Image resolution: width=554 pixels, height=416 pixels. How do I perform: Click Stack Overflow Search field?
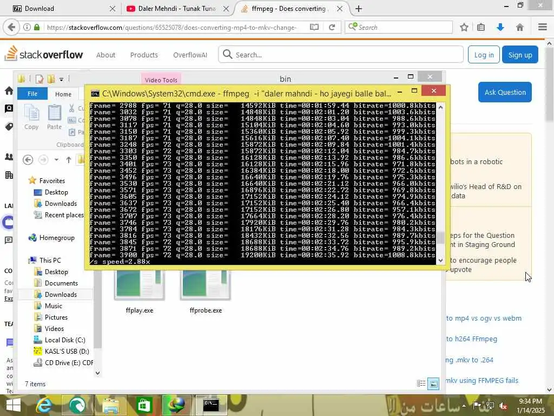pos(341,55)
